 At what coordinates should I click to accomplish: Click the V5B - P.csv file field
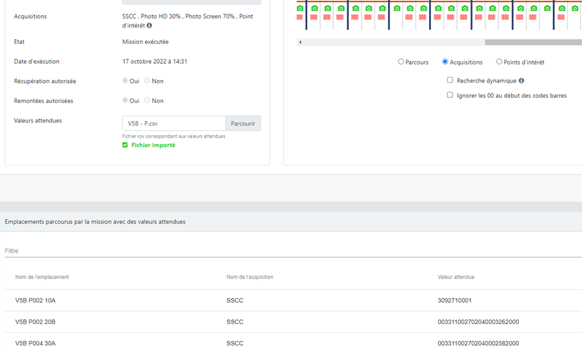point(174,123)
